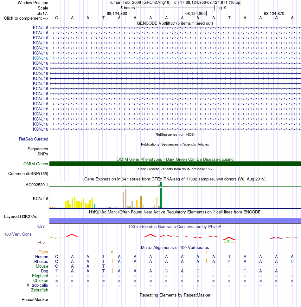Viewport: 301px width, 307px height.
Task: Select the Human alignment row label
Action: (x=42, y=257)
